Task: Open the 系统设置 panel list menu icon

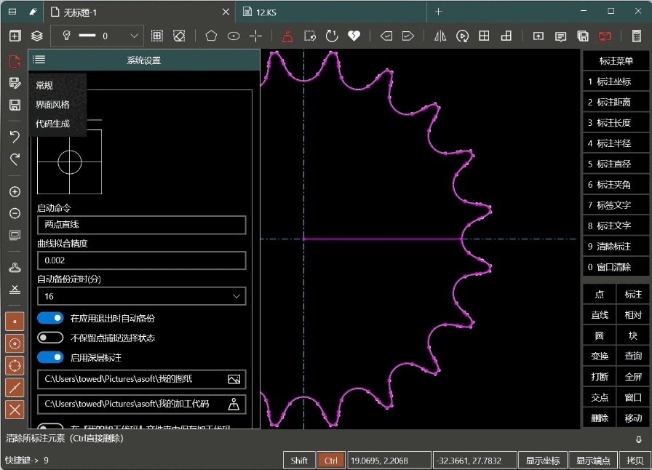Action: (x=39, y=60)
